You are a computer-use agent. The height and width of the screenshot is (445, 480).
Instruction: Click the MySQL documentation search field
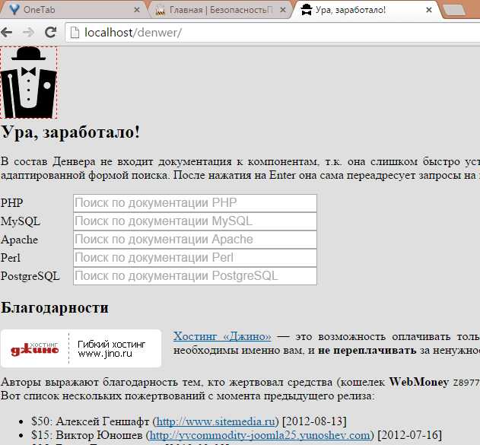click(x=195, y=221)
